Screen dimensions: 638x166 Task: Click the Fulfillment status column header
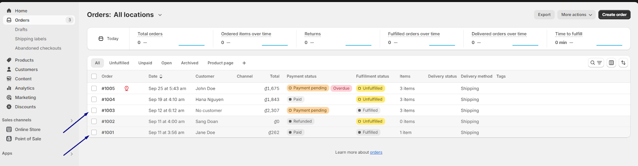tap(372, 76)
